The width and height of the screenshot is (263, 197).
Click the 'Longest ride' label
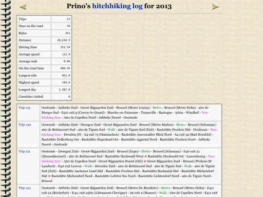tap(27, 75)
